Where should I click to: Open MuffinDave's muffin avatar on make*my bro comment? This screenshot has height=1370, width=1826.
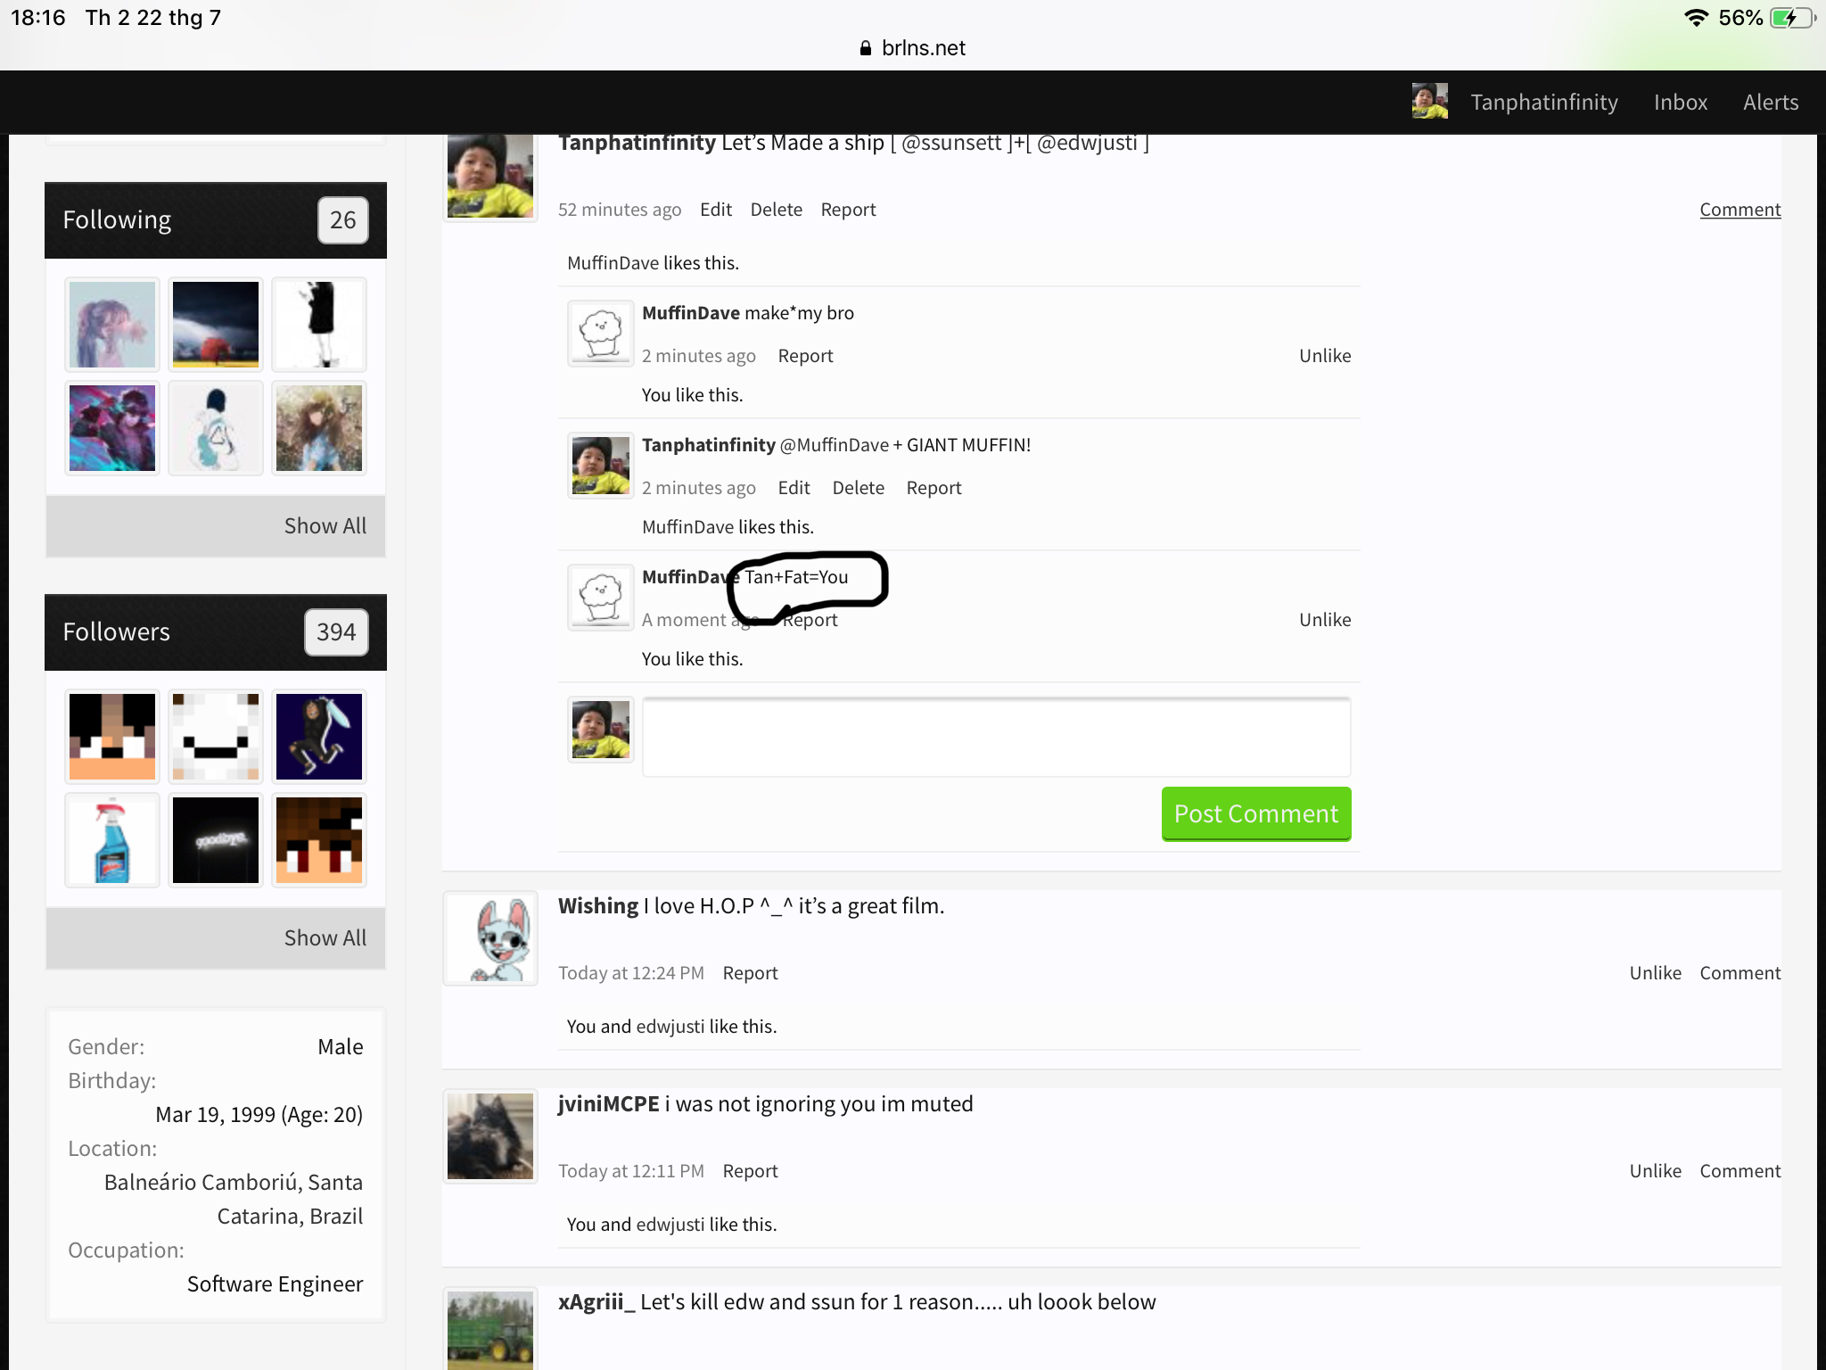tap(601, 334)
